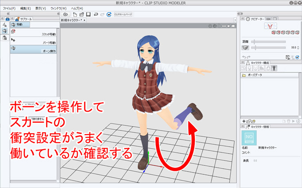Open the 表示(V) menu
The image size is (302, 188).
click(x=40, y=8)
